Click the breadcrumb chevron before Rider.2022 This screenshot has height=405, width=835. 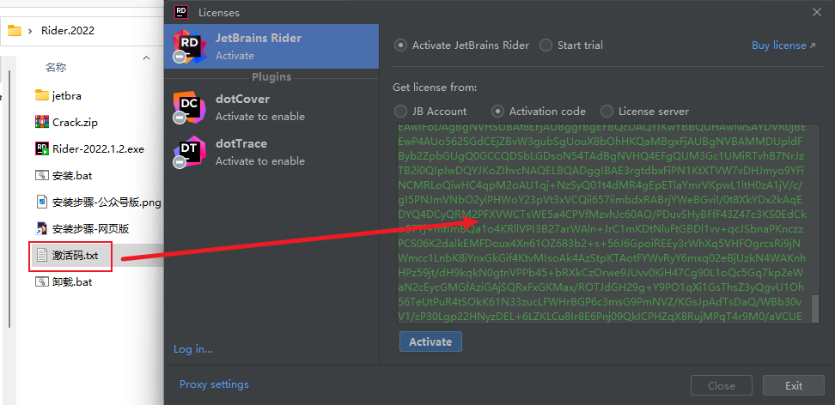tap(30, 30)
